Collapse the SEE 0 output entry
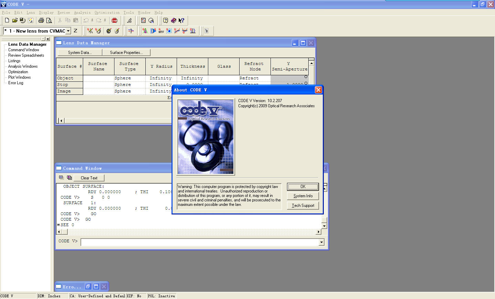 (x=58, y=225)
